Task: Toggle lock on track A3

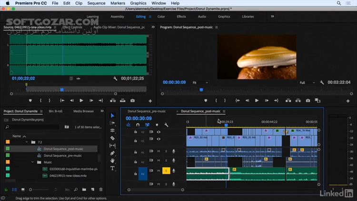Action: tap(136, 174)
